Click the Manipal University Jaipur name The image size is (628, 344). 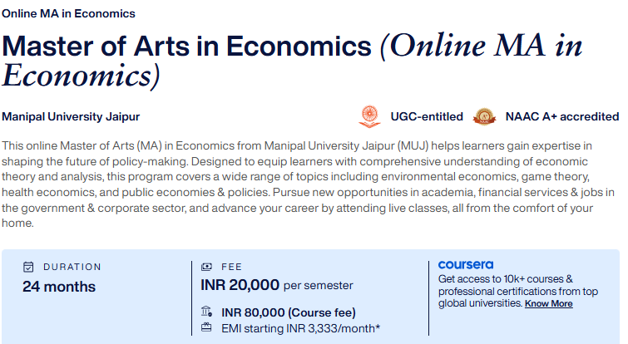71,117
